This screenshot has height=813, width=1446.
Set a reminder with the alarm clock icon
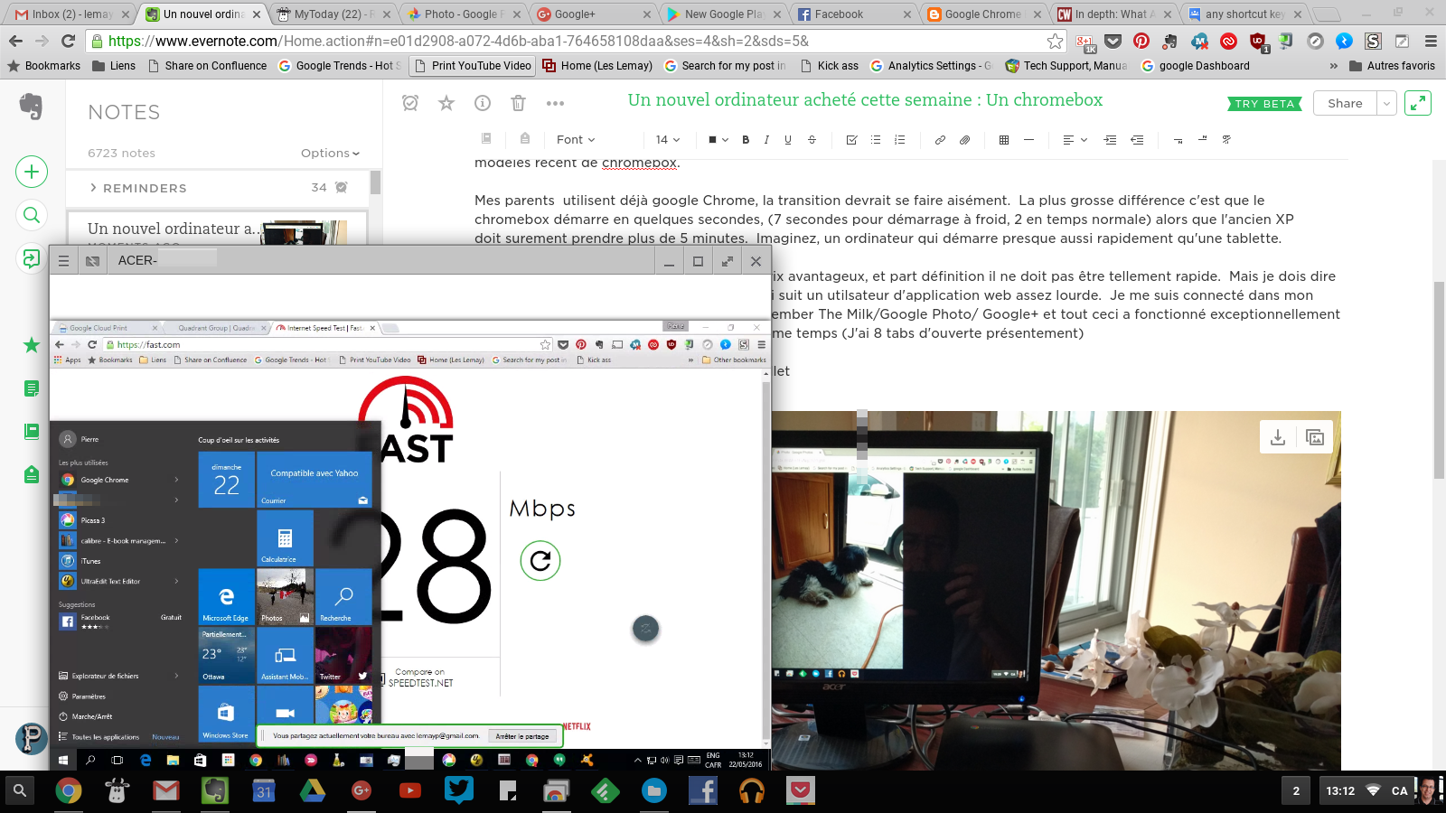410,103
